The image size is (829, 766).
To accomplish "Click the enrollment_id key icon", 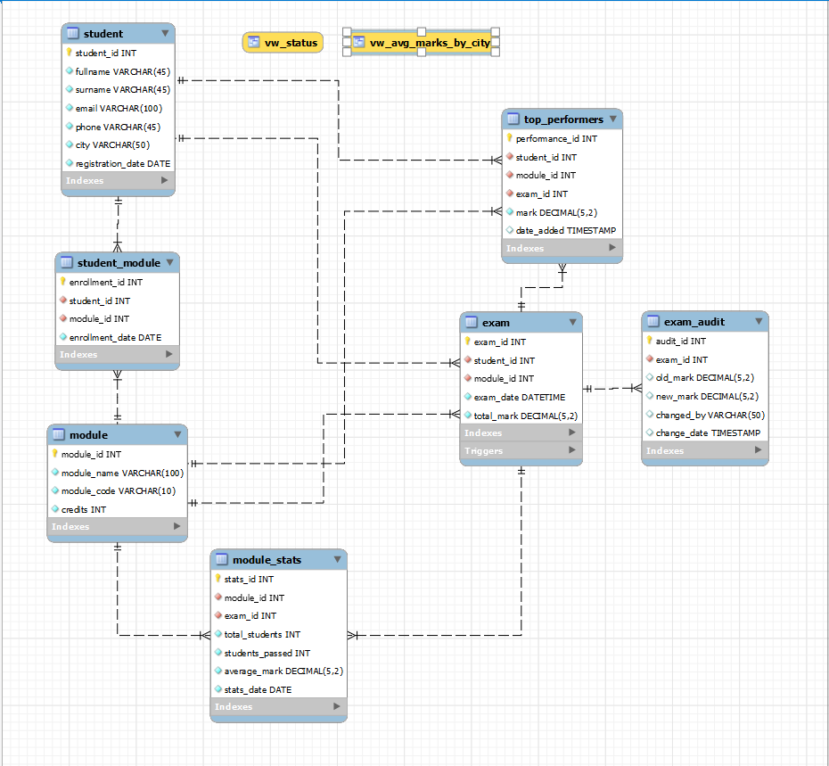I will click(x=63, y=282).
